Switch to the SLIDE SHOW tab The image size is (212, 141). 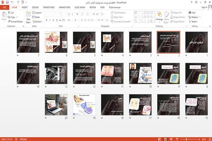click(x=80, y=7)
